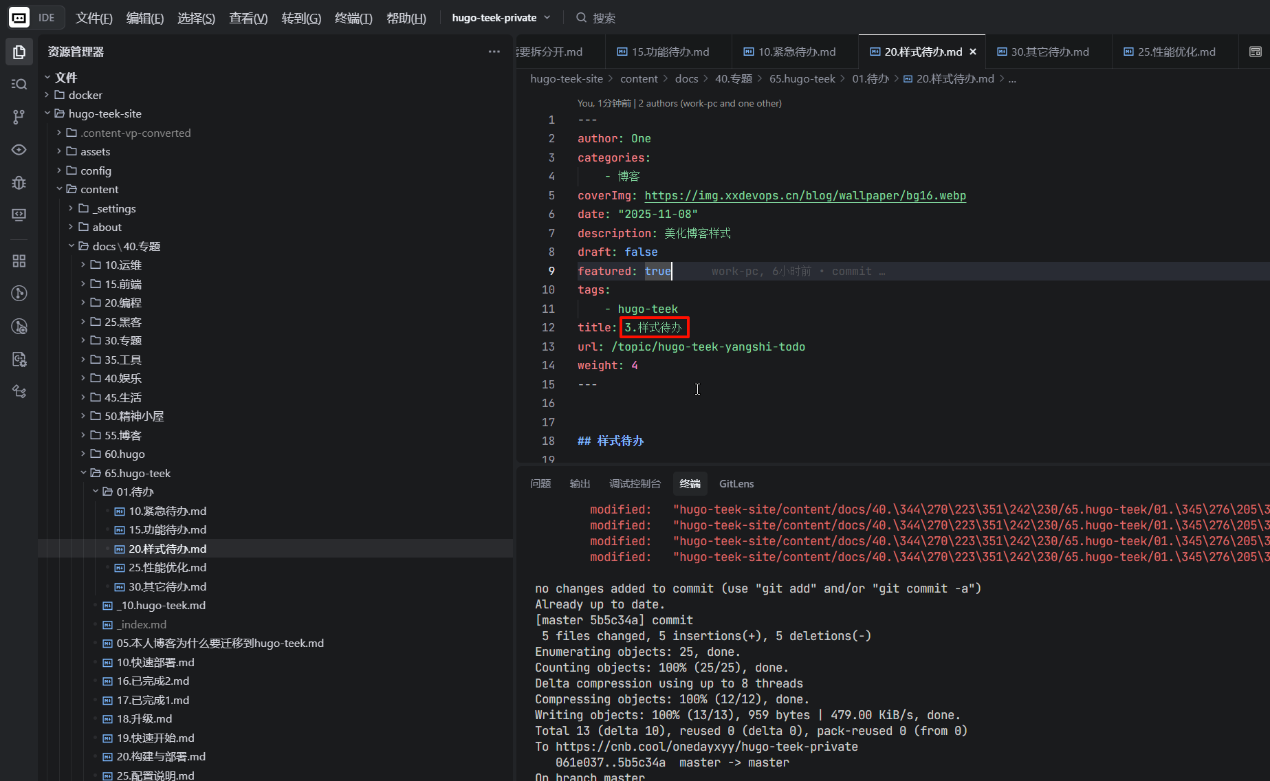Open the coverImg URL link
The width and height of the screenshot is (1270, 781).
pyautogui.click(x=804, y=196)
